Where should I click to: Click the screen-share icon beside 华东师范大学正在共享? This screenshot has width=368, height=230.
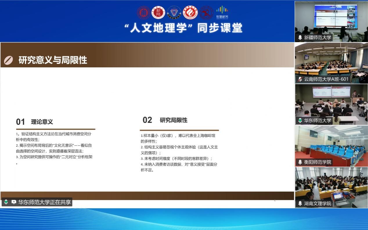pyautogui.click(x=14, y=202)
